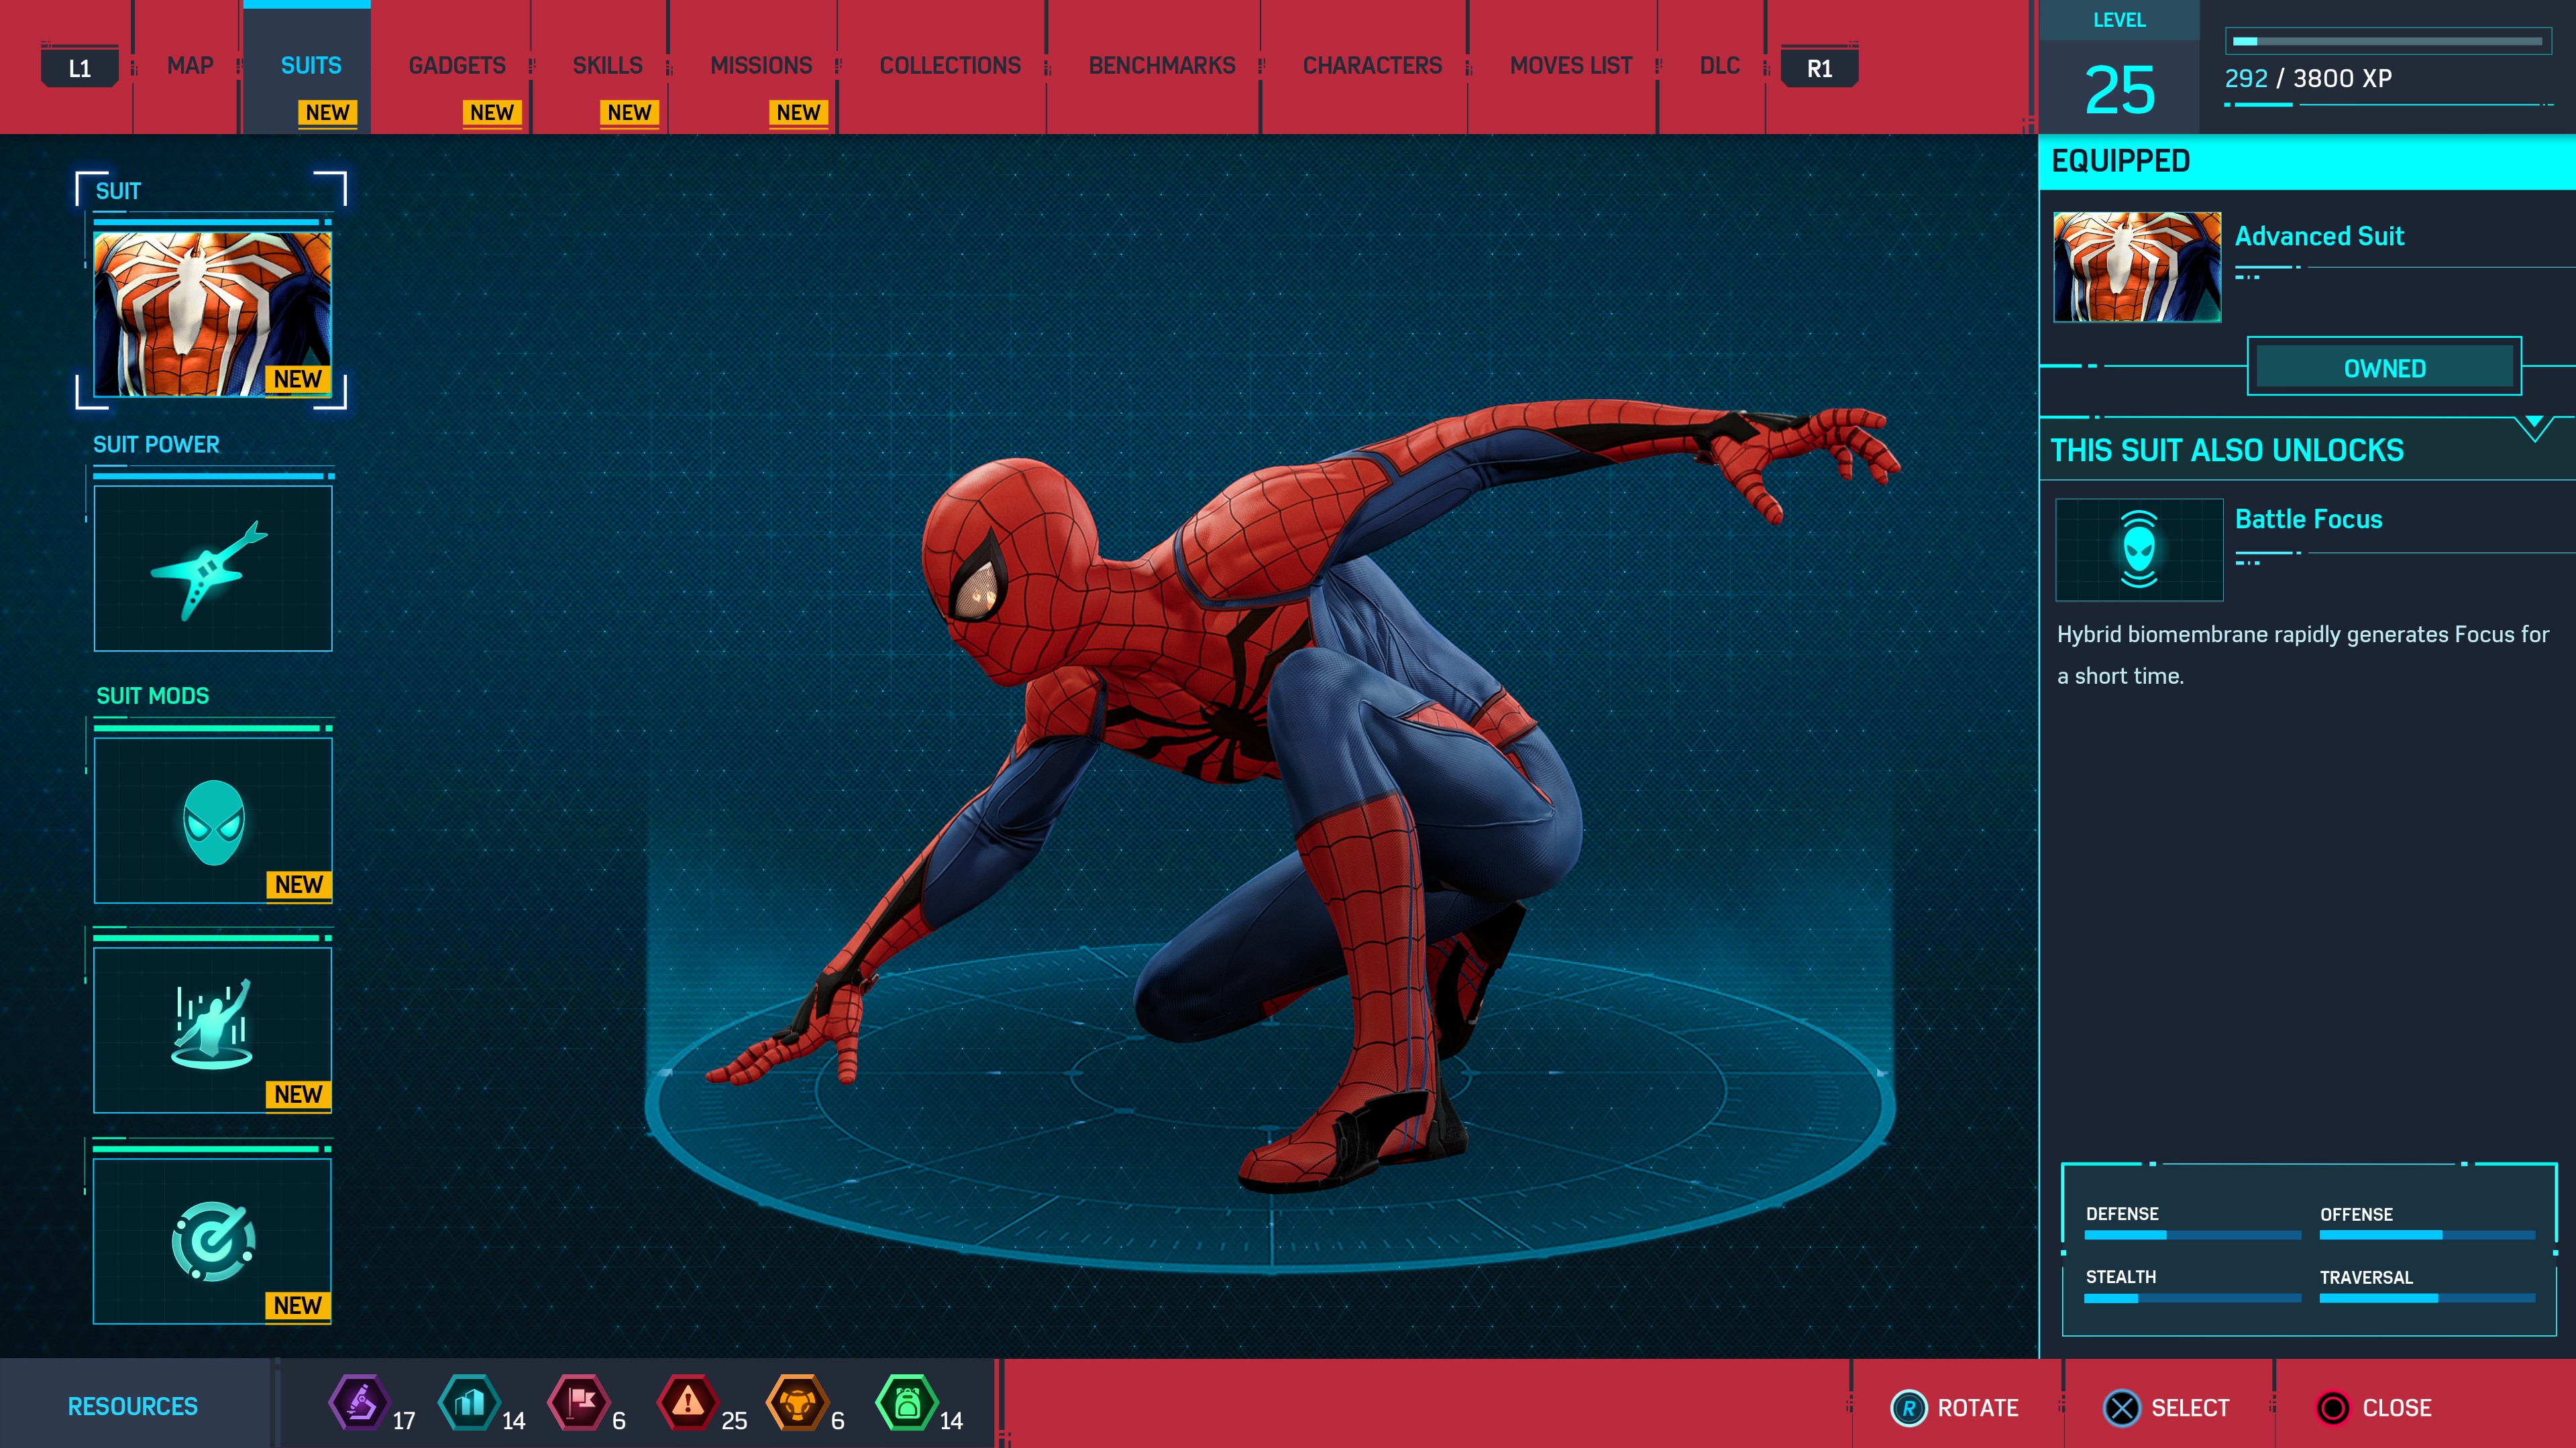Select the hologram figure suit mod slot

coord(212,1029)
